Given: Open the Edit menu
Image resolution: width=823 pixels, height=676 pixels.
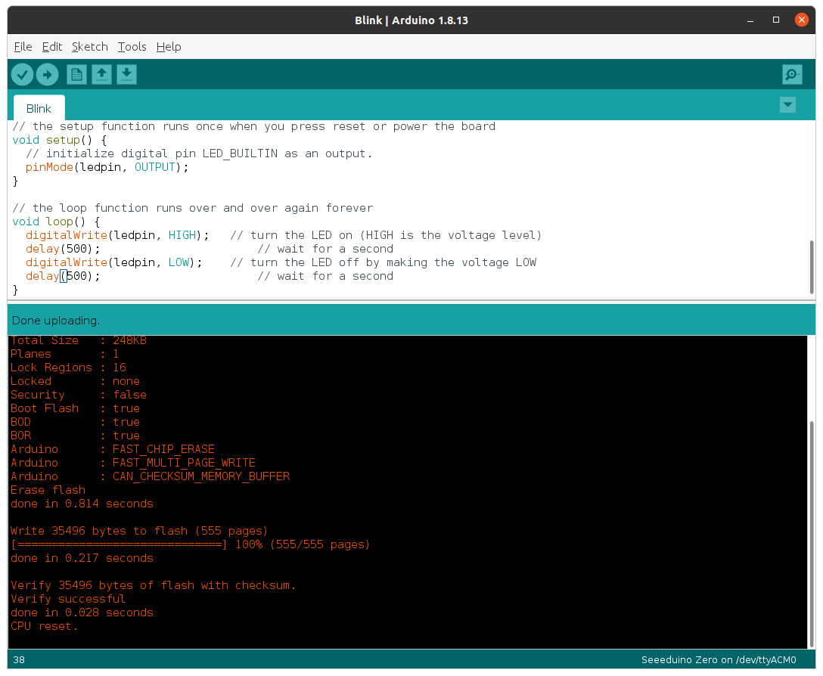Looking at the screenshot, I should 52,47.
